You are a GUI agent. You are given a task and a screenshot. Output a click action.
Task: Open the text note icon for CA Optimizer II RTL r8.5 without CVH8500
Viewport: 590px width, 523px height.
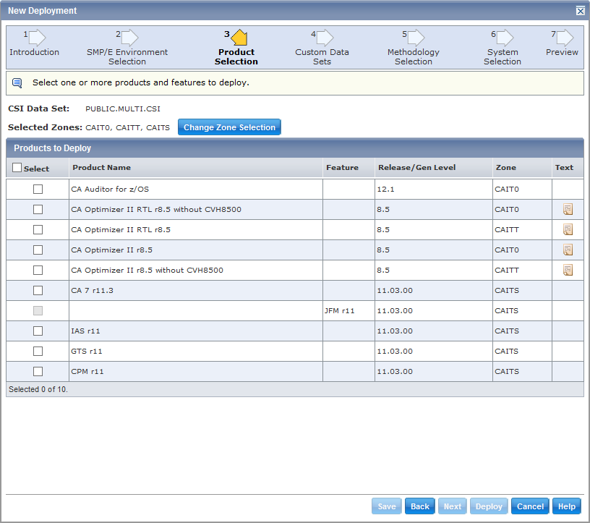click(568, 209)
